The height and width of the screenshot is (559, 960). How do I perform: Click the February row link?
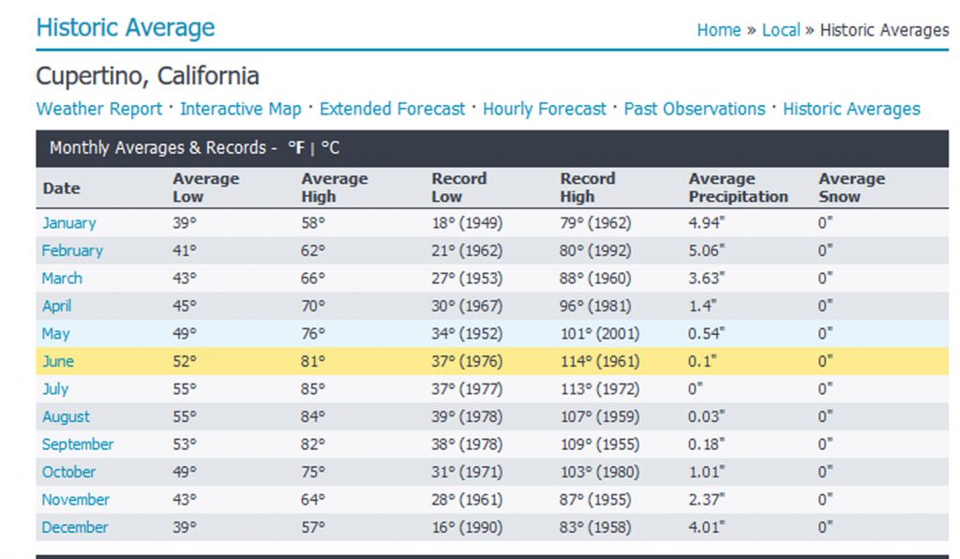pos(72,250)
